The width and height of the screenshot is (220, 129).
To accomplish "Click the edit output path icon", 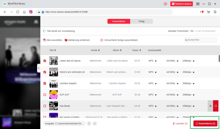I will 89,124.
